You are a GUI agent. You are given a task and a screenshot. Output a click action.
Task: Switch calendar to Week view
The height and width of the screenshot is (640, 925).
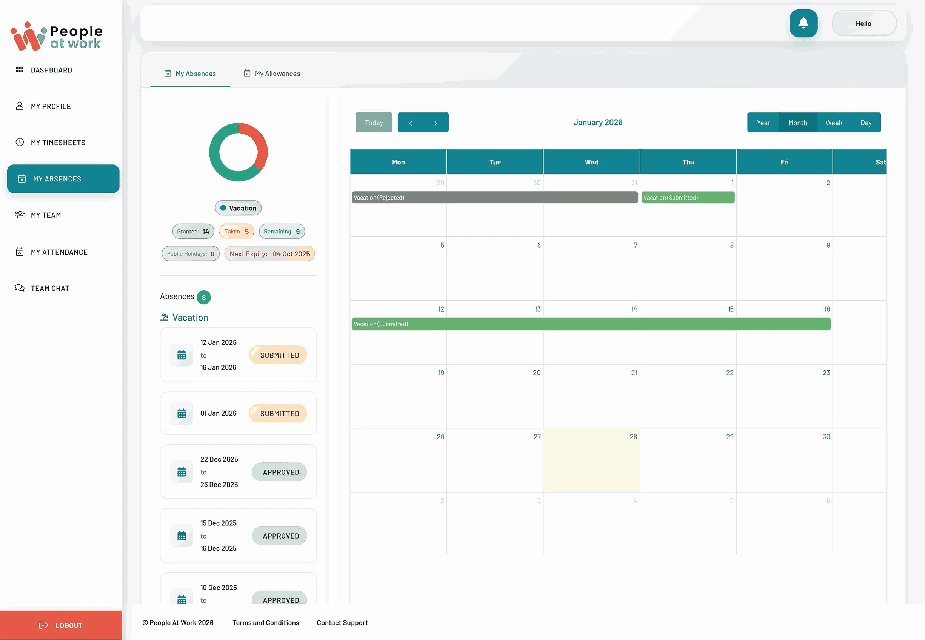[x=834, y=122]
